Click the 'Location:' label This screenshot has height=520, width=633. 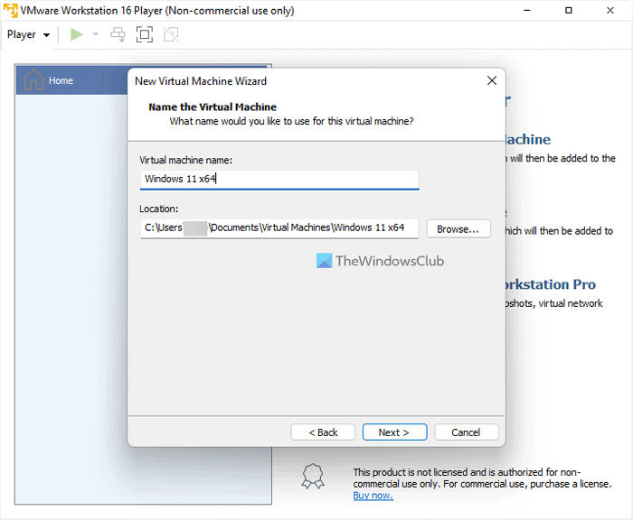(x=158, y=209)
